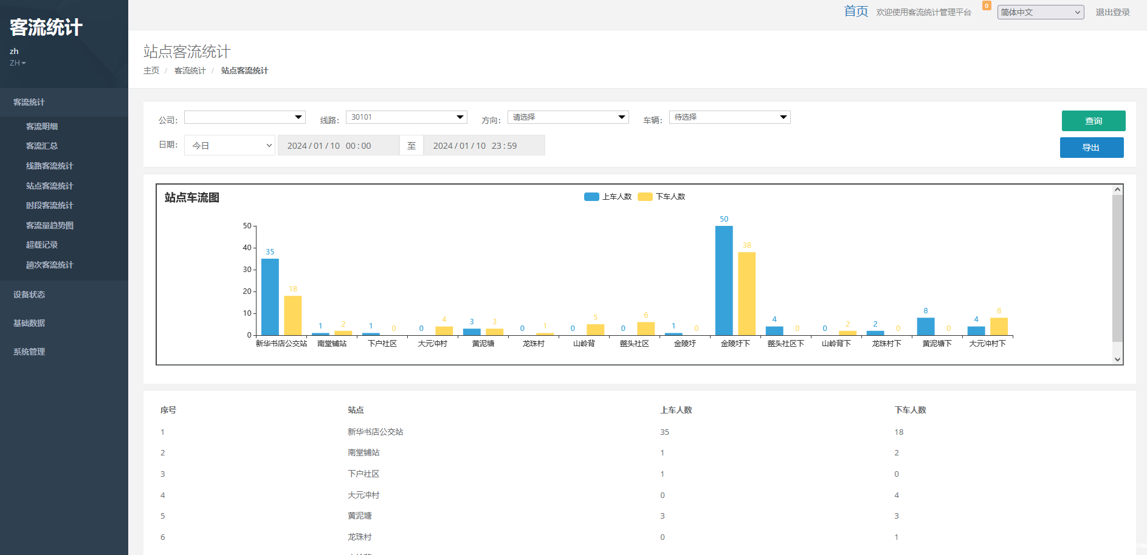The image size is (1147, 555).
Task: Open the 公司 company dropdown
Action: 244,117
